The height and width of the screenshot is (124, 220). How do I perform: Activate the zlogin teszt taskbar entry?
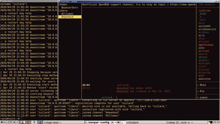[x=64, y=122]
